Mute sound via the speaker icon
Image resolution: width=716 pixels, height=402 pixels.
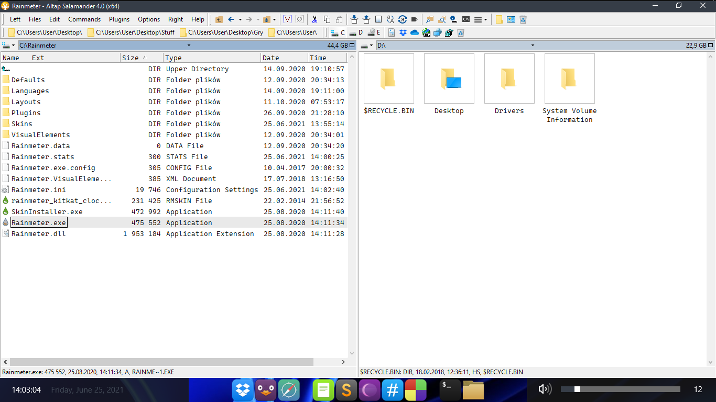click(x=545, y=389)
